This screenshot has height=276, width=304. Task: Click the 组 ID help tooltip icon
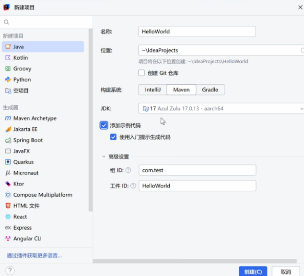[128, 170]
